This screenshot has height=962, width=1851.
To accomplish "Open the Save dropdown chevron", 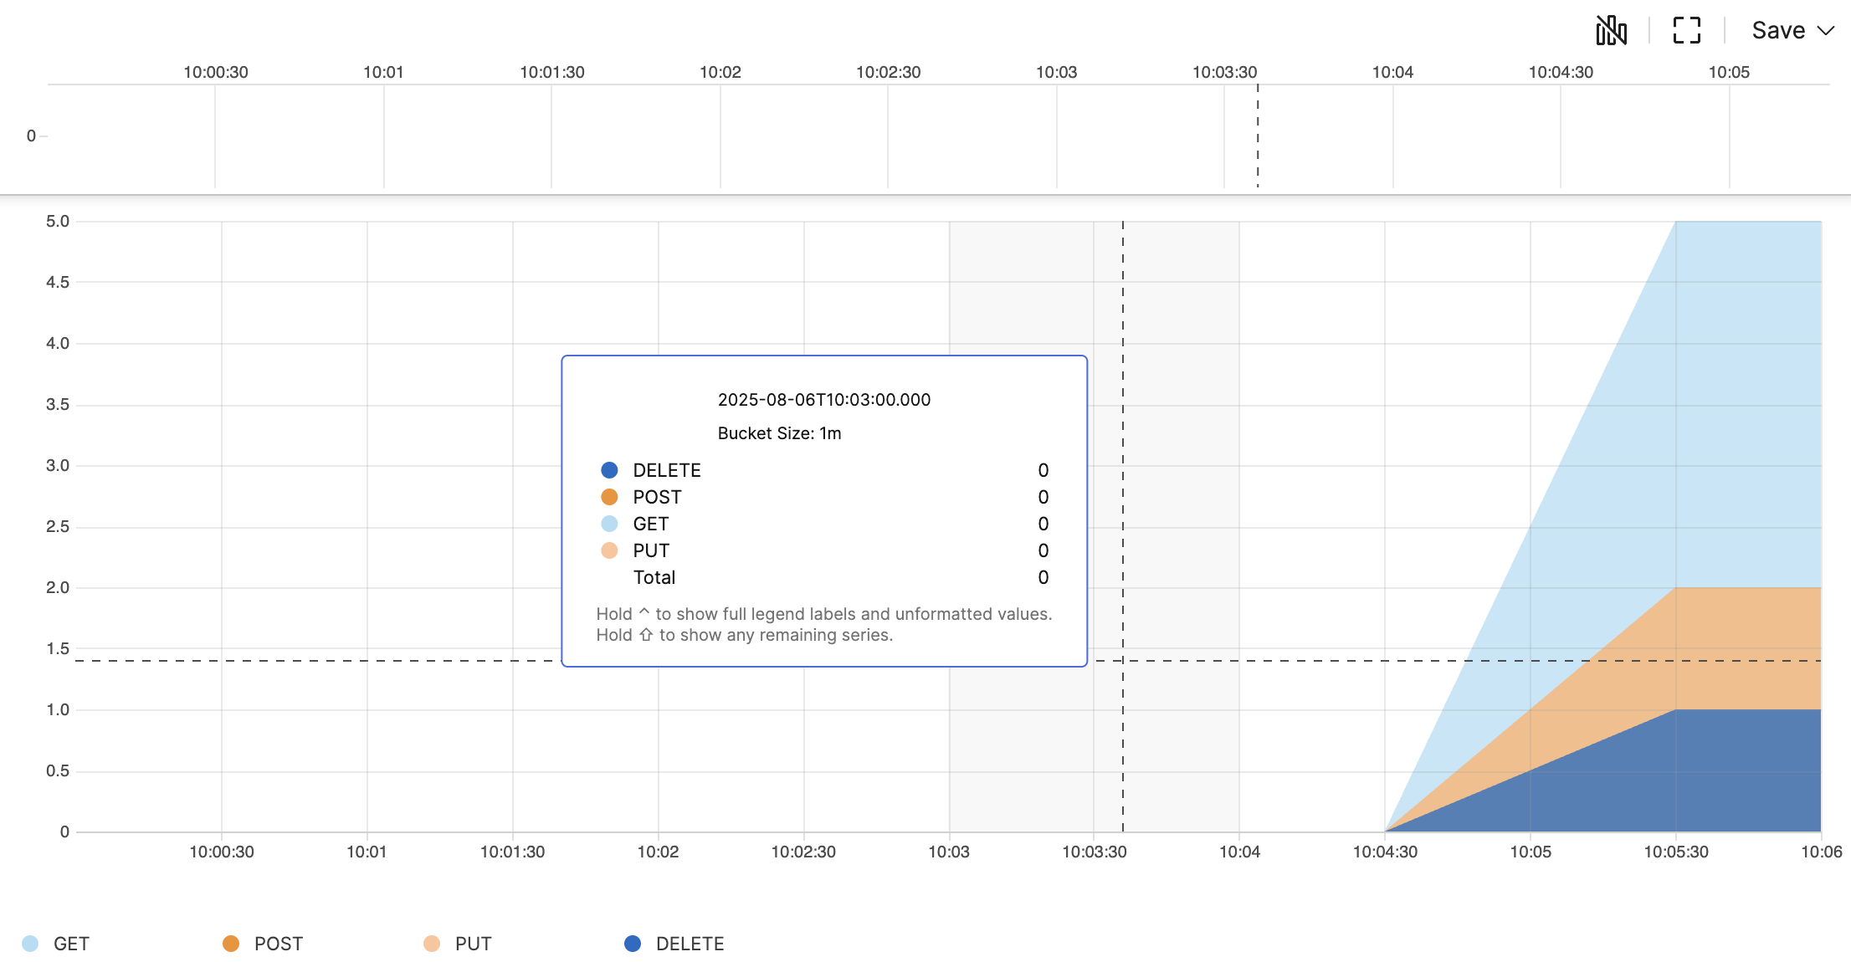I will coord(1827,30).
